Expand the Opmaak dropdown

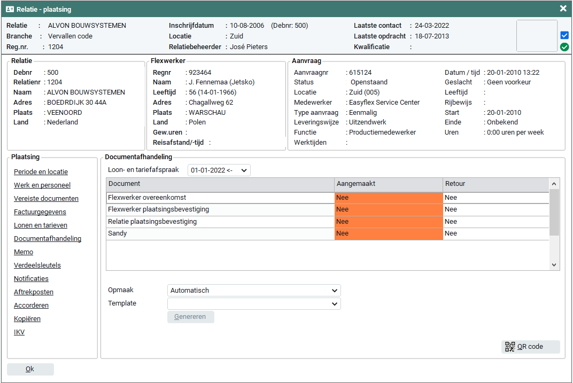[254, 291]
